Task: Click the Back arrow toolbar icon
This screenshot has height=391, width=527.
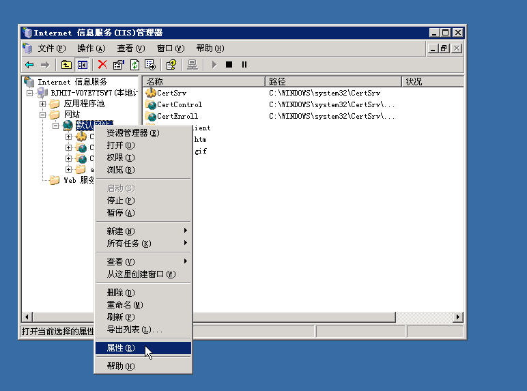Action: point(29,65)
